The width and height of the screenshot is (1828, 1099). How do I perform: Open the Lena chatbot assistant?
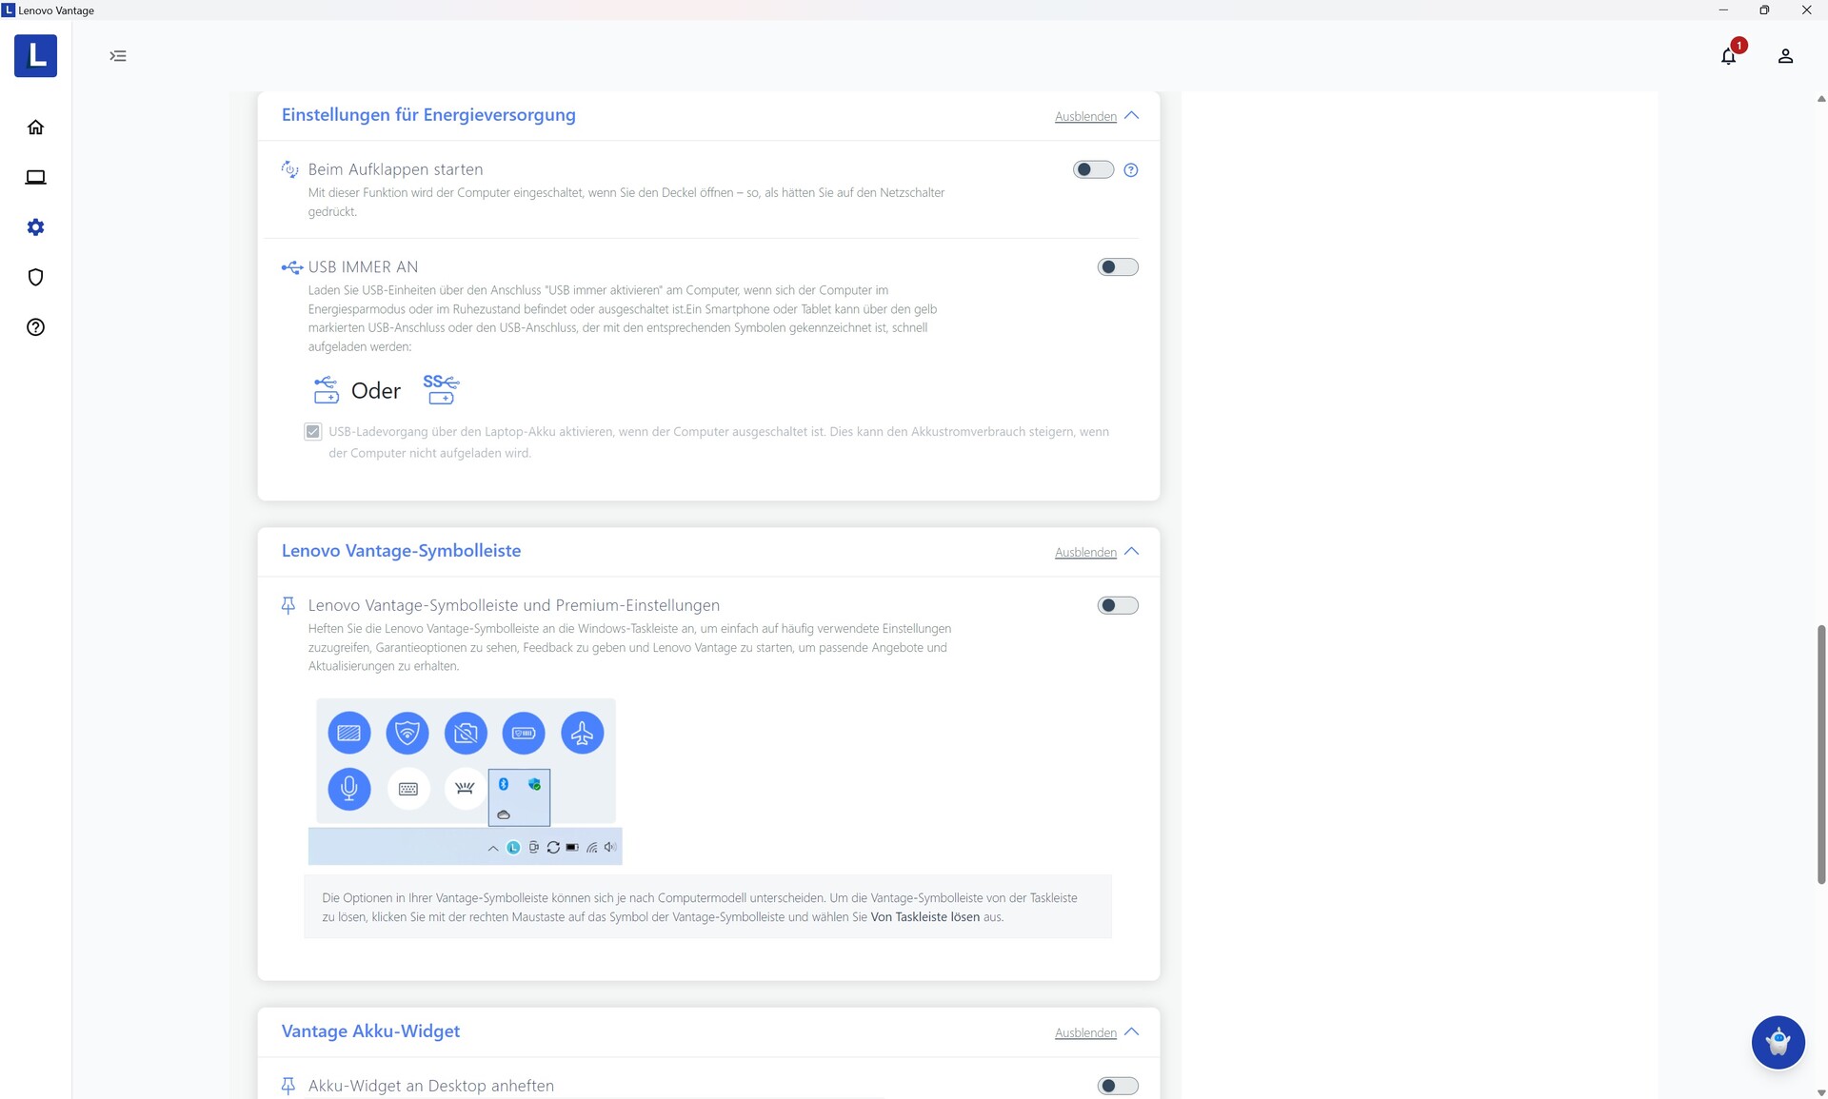coord(1778,1042)
